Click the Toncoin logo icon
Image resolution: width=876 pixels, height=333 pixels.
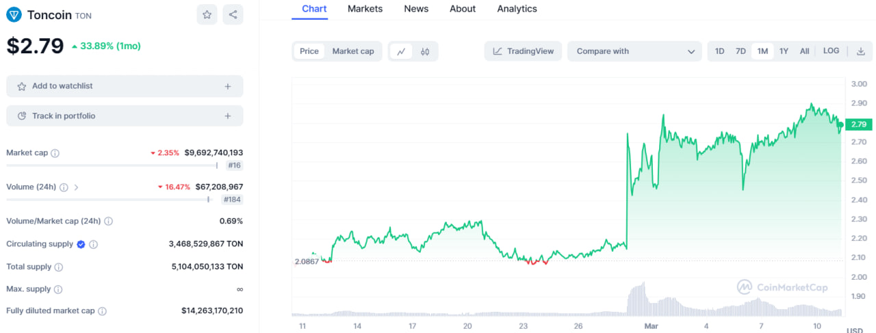[x=14, y=14]
